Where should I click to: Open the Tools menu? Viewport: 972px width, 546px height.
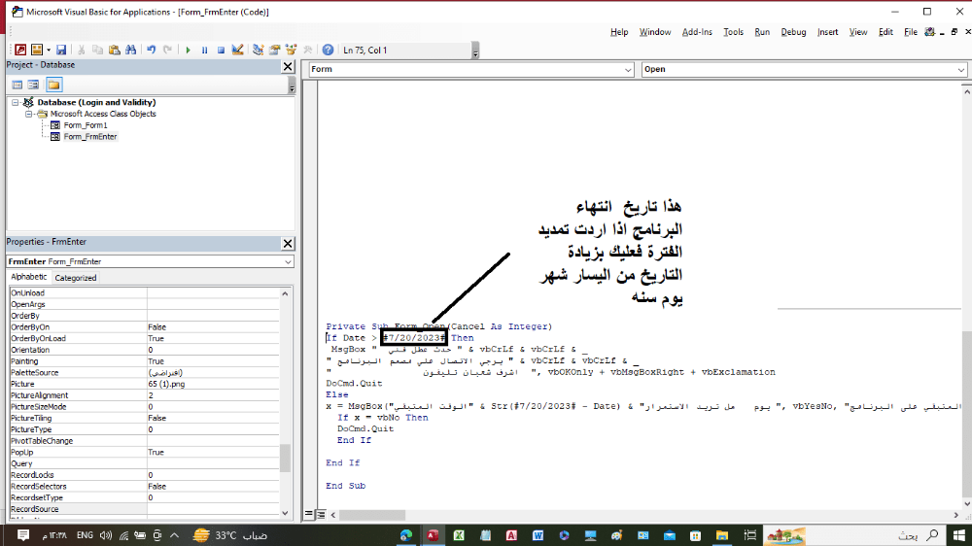[733, 32]
